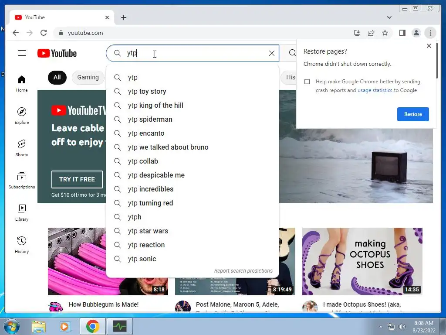
Task: Toggle Chrome's side panel icon
Action: 402,33
